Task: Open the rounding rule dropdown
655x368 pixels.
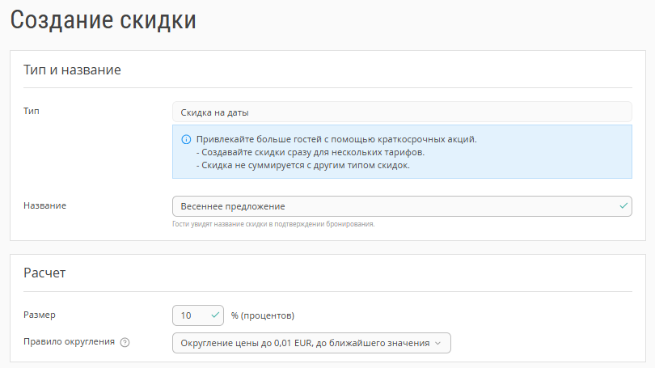Action: coord(311,343)
